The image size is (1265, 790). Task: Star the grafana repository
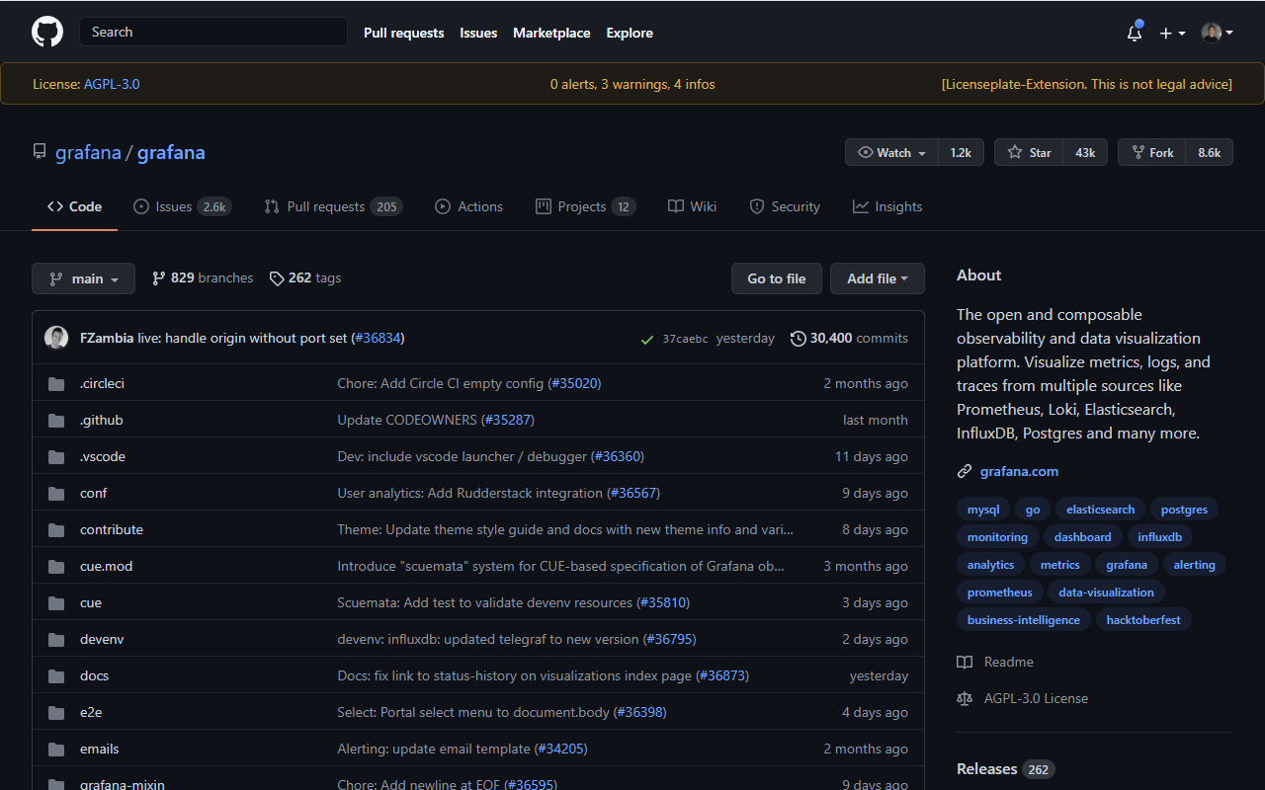coord(1029,152)
